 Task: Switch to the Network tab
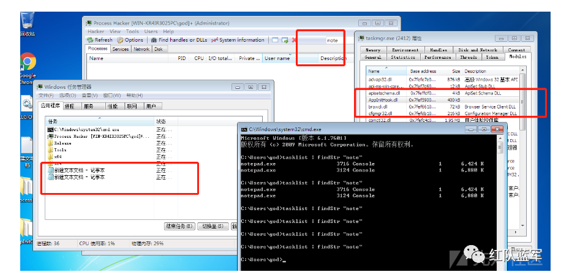(141, 50)
